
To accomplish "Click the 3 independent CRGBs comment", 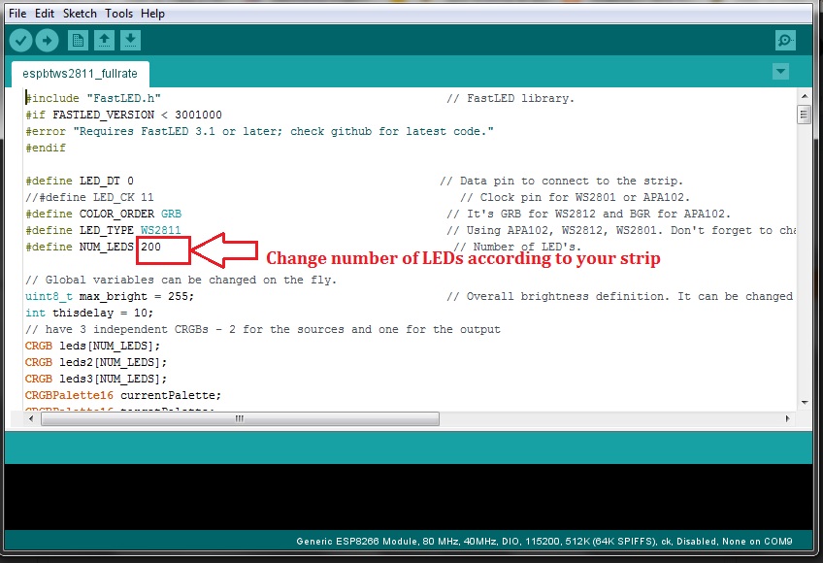I will point(263,330).
